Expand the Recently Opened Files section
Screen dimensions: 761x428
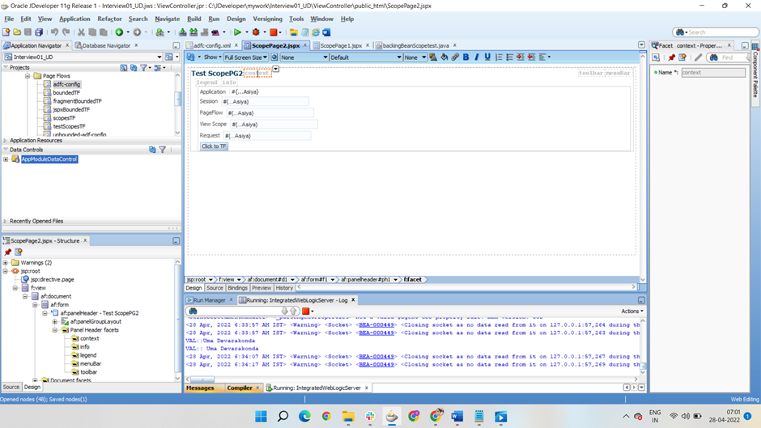6,221
